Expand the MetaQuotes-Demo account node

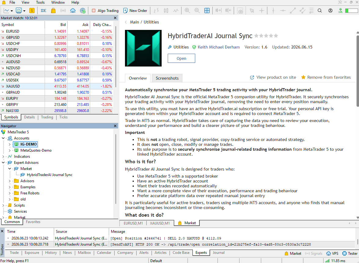(9, 150)
